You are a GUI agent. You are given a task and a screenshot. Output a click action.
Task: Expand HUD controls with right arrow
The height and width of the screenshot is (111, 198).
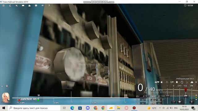[x=196, y=82]
